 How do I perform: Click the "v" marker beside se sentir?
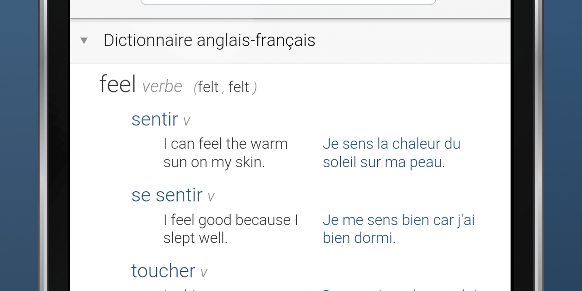[x=211, y=197]
